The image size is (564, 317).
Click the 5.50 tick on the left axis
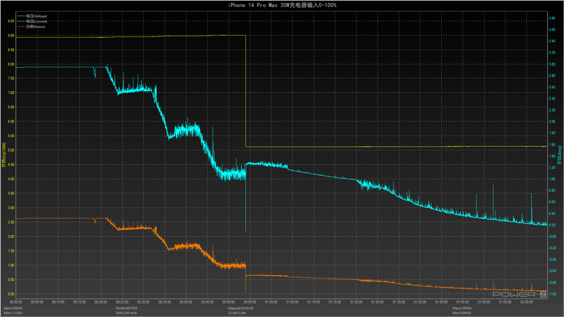11,136
